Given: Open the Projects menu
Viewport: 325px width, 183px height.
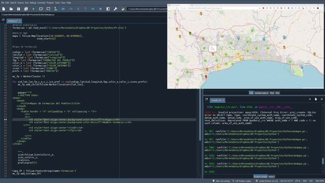Looking at the screenshot, I should pyautogui.click(x=50, y=3).
